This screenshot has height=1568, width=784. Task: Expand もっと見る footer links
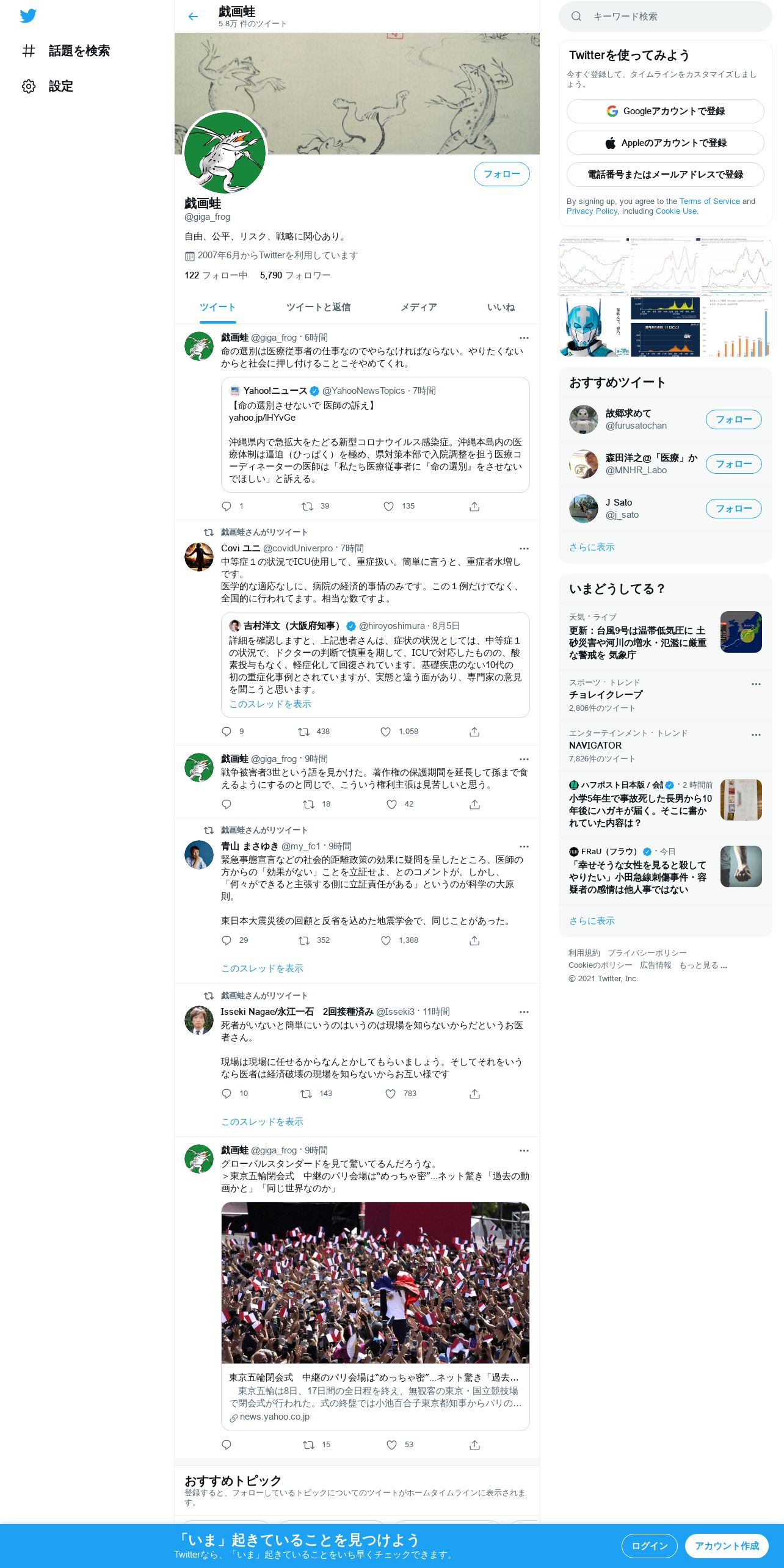(703, 965)
